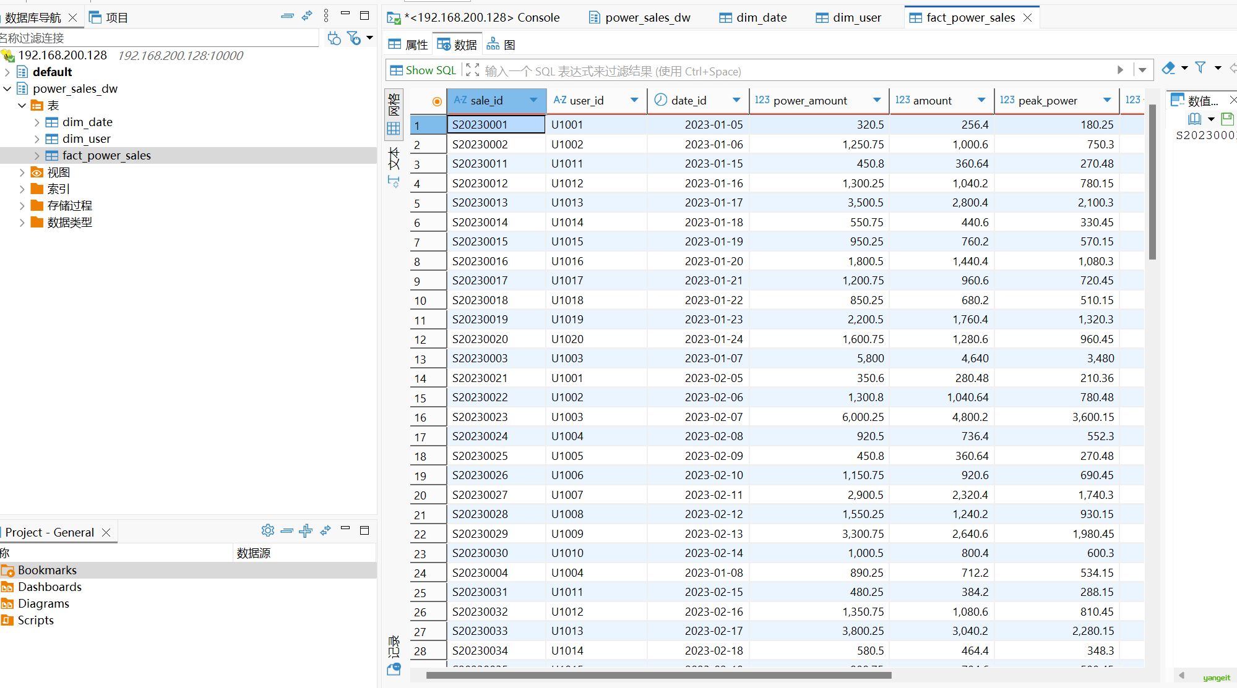Collapse the power_sales_dw database node
The height and width of the screenshot is (688, 1237).
(7, 89)
